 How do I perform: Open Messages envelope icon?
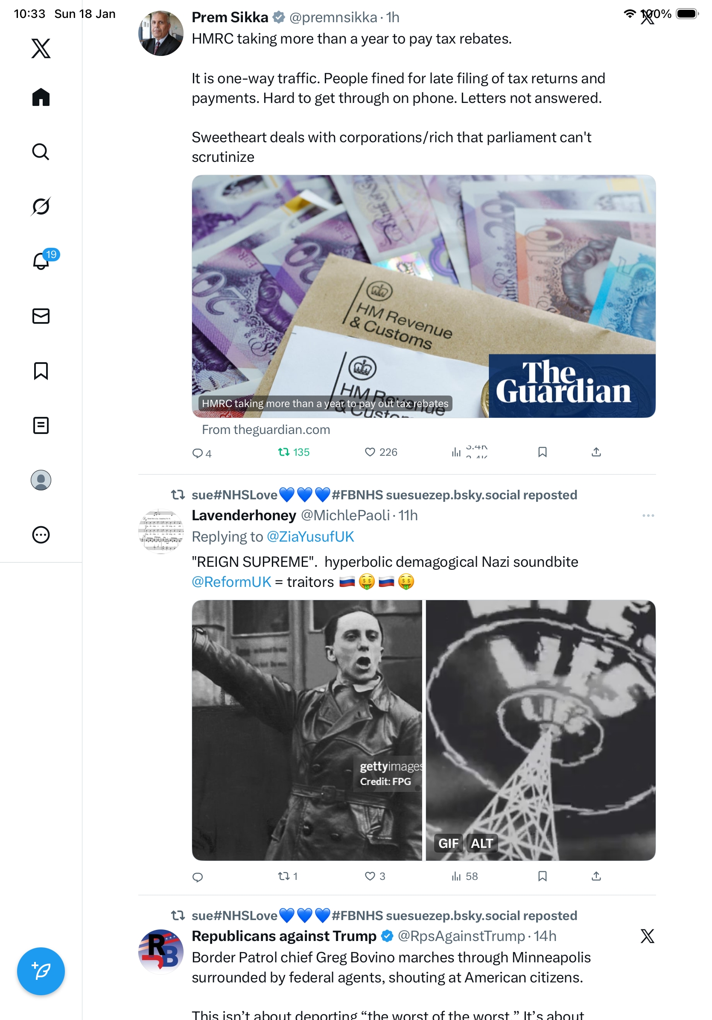coord(41,316)
